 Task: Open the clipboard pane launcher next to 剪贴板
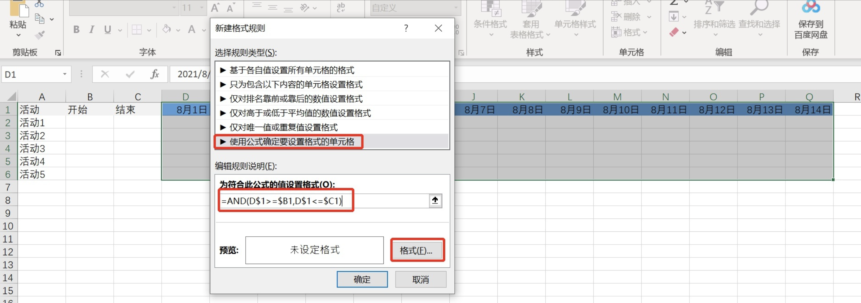point(58,53)
